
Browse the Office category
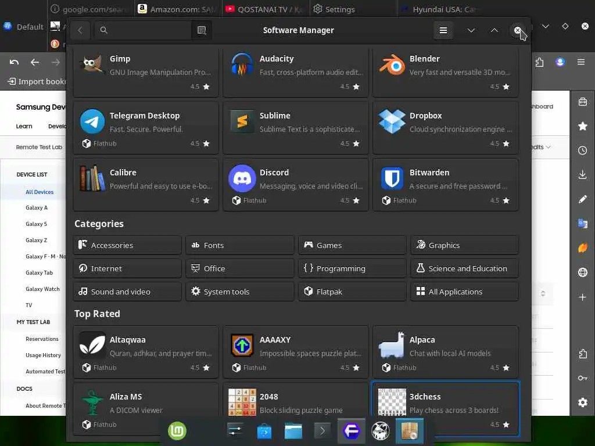pos(240,268)
